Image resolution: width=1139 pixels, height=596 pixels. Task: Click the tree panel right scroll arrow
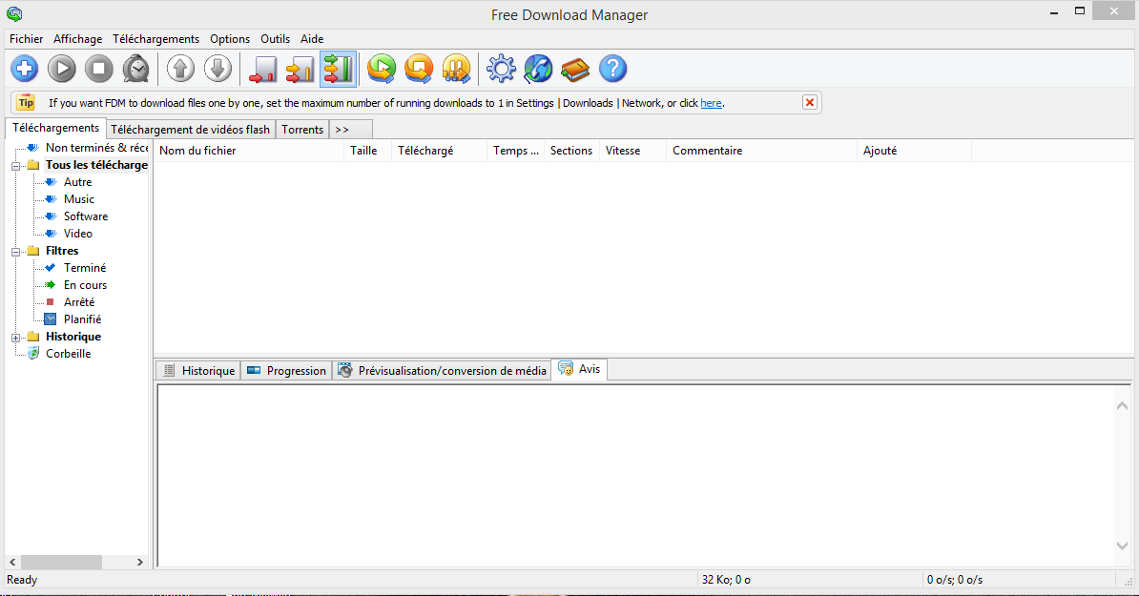[140, 562]
